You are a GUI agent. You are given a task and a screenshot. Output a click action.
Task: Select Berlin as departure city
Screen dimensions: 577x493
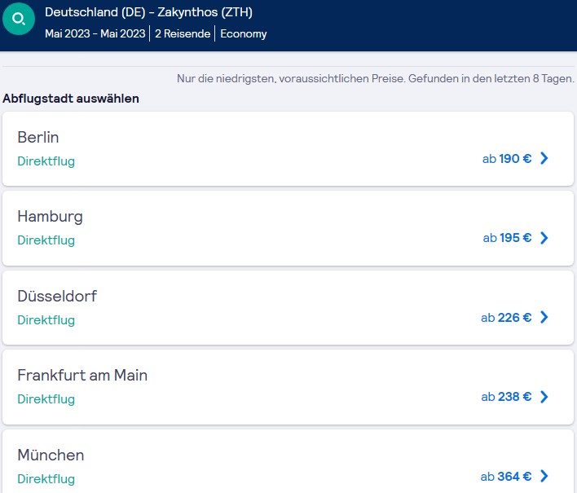pyautogui.click(x=288, y=148)
